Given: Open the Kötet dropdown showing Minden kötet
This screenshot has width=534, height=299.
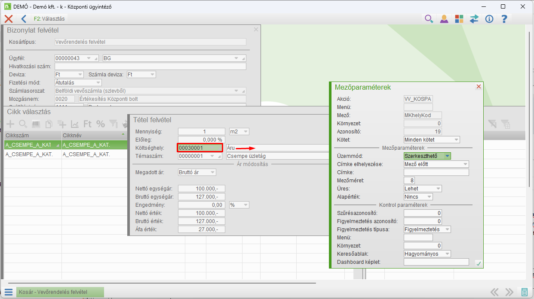Looking at the screenshot, I should (456, 140).
